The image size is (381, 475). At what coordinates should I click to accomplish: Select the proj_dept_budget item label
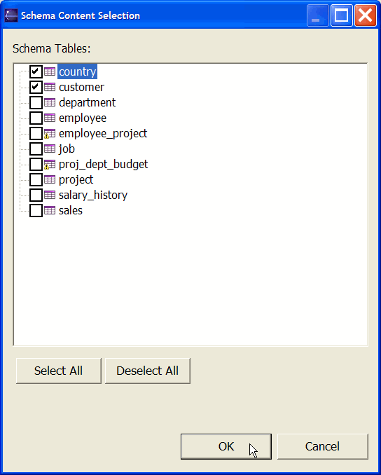(103, 164)
